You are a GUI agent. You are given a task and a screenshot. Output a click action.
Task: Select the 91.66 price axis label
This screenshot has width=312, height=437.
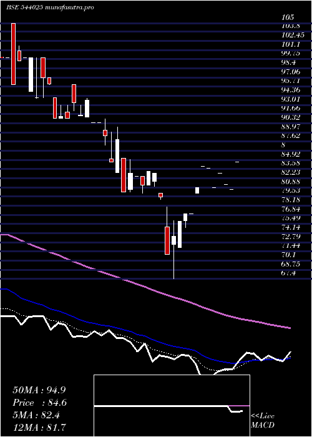pyautogui.click(x=291, y=109)
